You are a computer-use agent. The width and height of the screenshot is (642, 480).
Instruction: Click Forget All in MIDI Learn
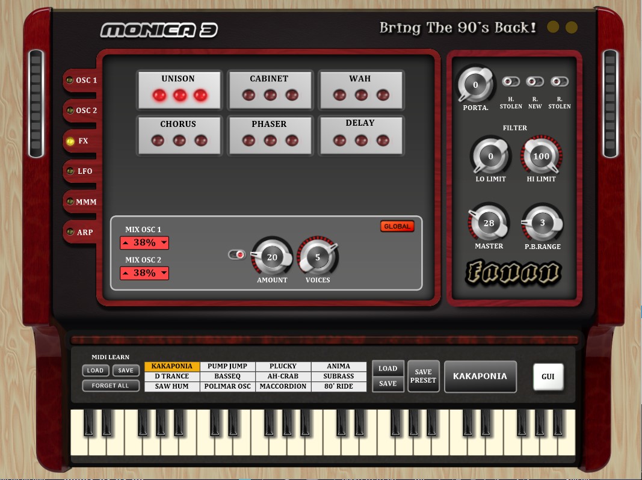[x=111, y=386]
